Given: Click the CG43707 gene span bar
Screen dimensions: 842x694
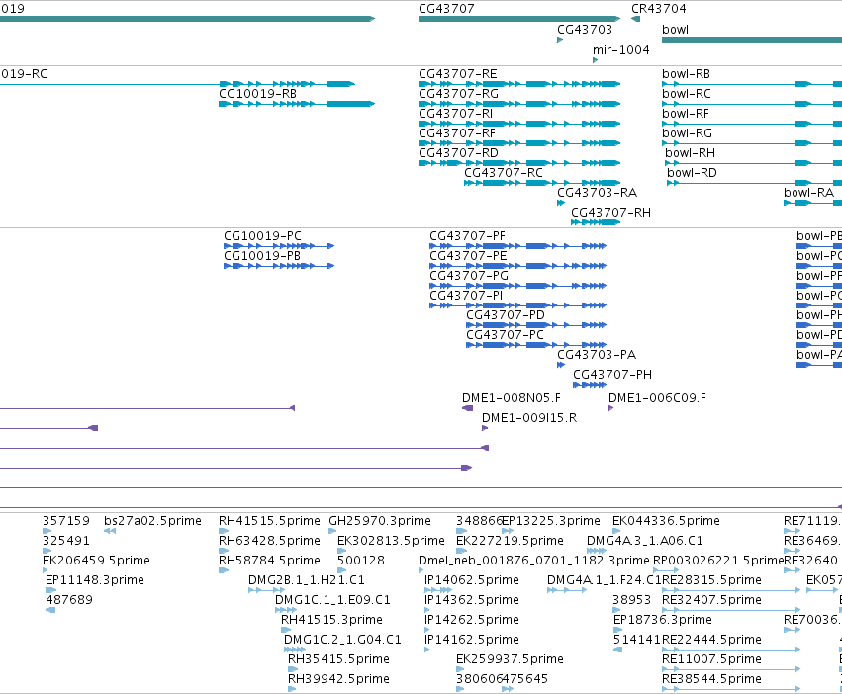Looking at the screenshot, I should pyautogui.click(x=519, y=19).
